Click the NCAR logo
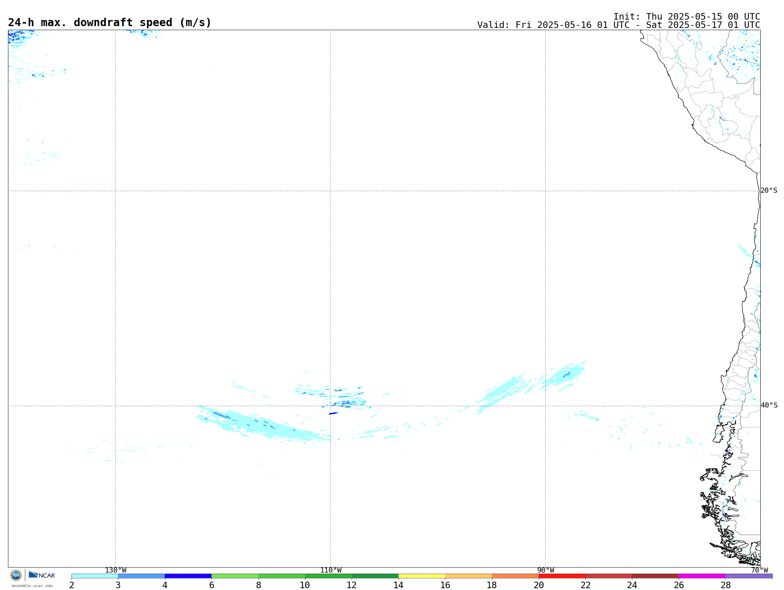This screenshot has height=590, width=784. click(x=42, y=575)
